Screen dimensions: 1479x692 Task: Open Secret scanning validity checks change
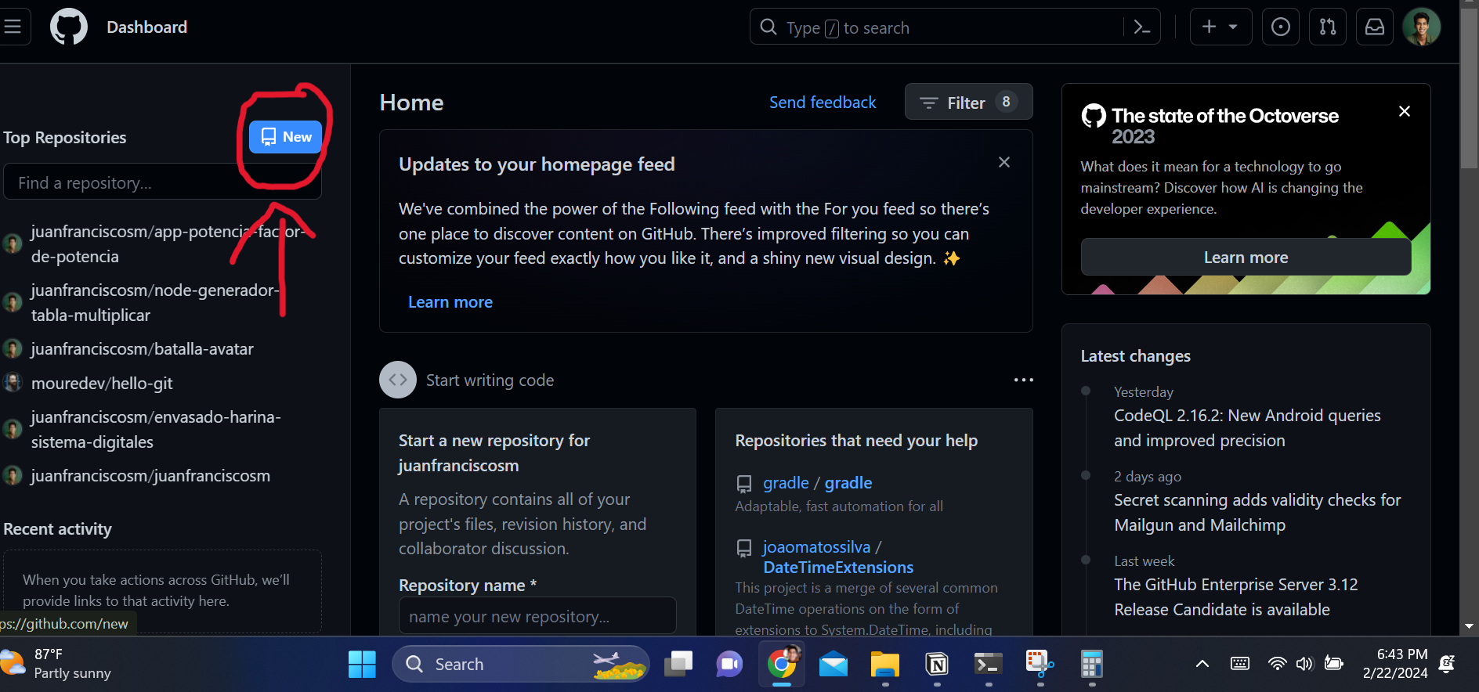coord(1257,513)
